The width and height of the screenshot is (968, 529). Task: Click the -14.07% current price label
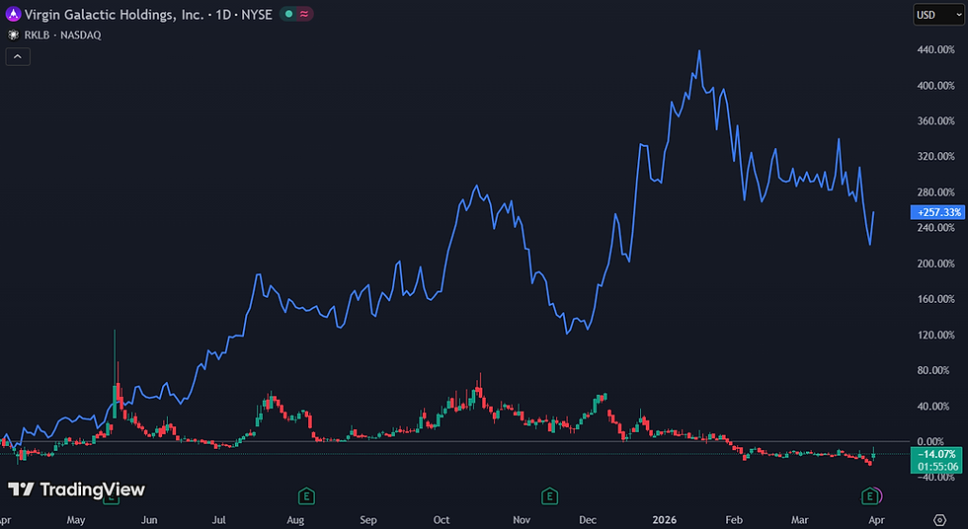[x=936, y=454]
